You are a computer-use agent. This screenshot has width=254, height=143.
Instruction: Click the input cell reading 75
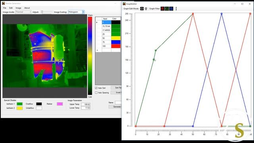106,42
